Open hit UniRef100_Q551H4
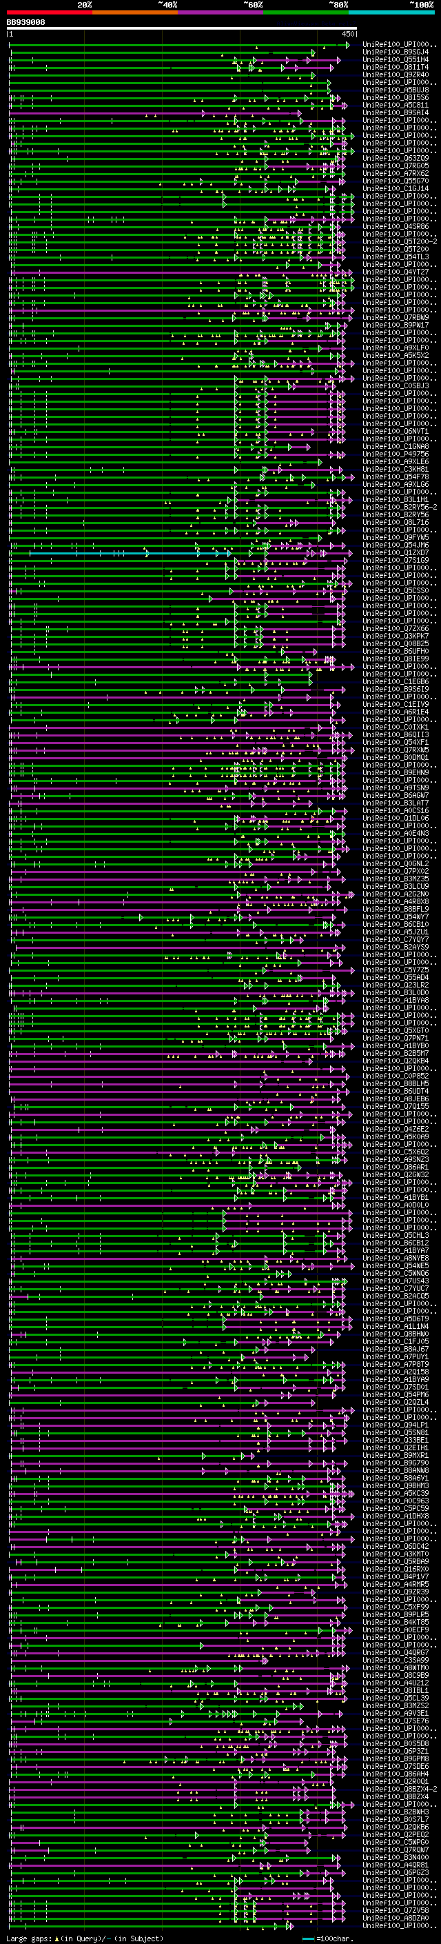Image resolution: width=441 pixels, height=1944 pixels. pyautogui.click(x=396, y=61)
